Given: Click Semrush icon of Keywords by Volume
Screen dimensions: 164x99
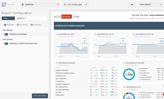Looking at the screenshot, I should point(124,63).
